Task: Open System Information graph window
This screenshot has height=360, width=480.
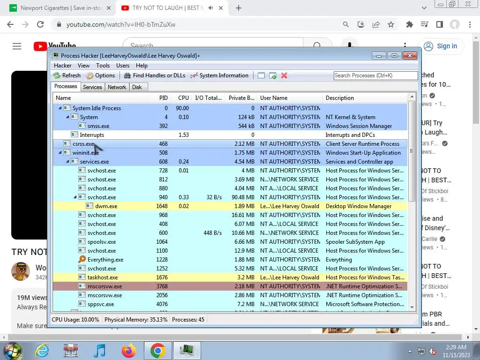Action: 219,75
